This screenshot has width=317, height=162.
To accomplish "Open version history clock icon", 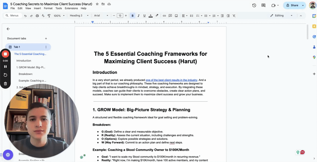I will coord(254,6).
